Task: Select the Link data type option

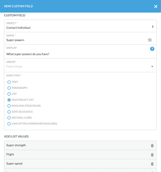Action: pos(9,124)
